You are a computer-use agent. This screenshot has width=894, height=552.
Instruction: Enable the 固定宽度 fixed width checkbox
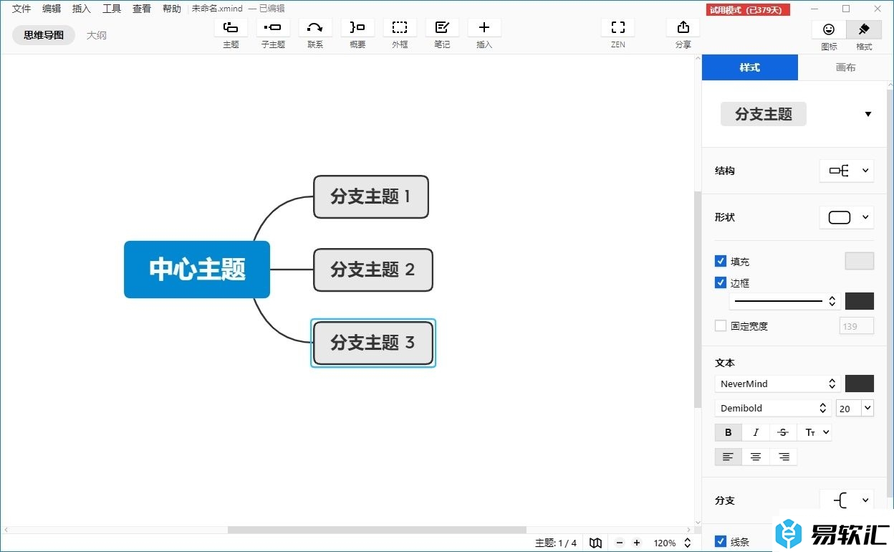pos(721,325)
